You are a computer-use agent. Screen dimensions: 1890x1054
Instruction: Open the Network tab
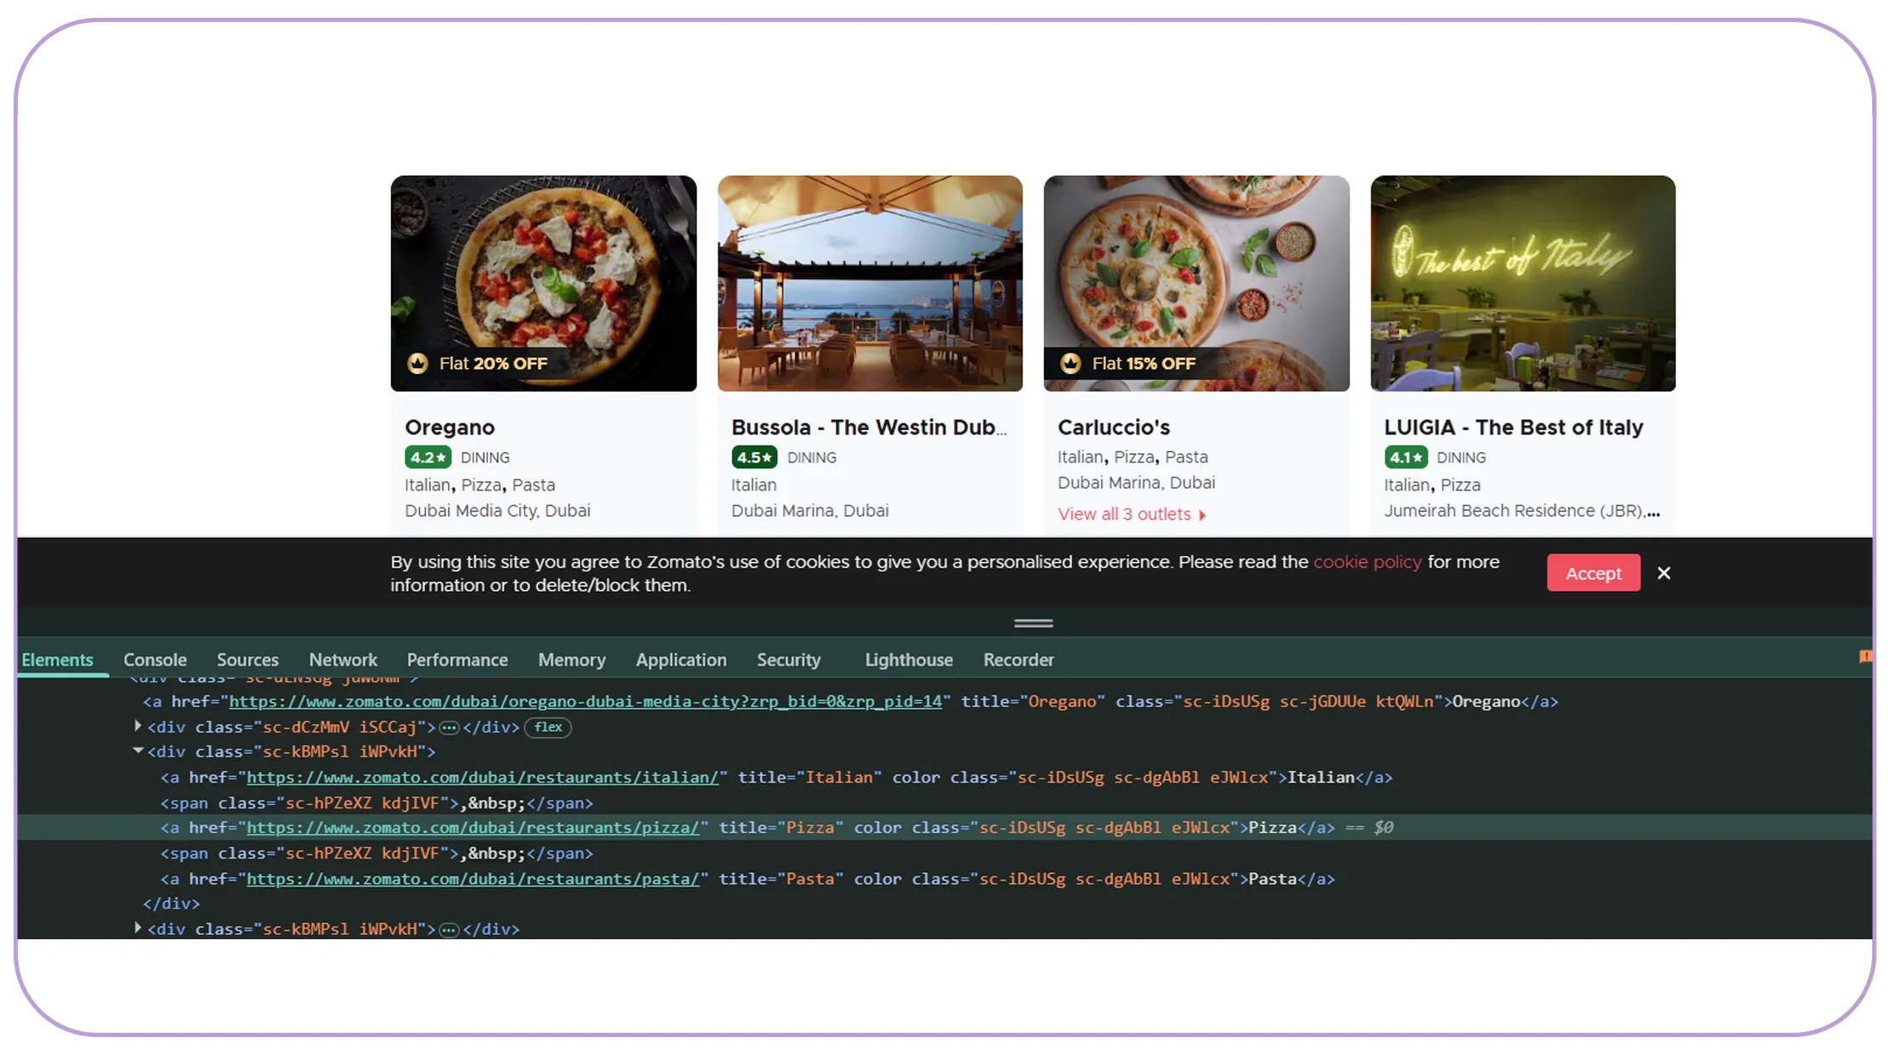click(x=343, y=660)
